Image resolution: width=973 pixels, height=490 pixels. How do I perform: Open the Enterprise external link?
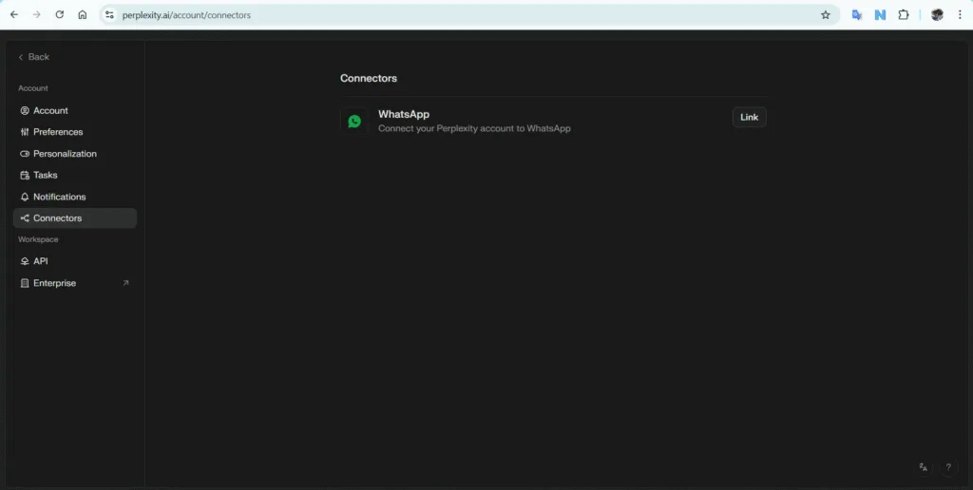[x=74, y=283]
